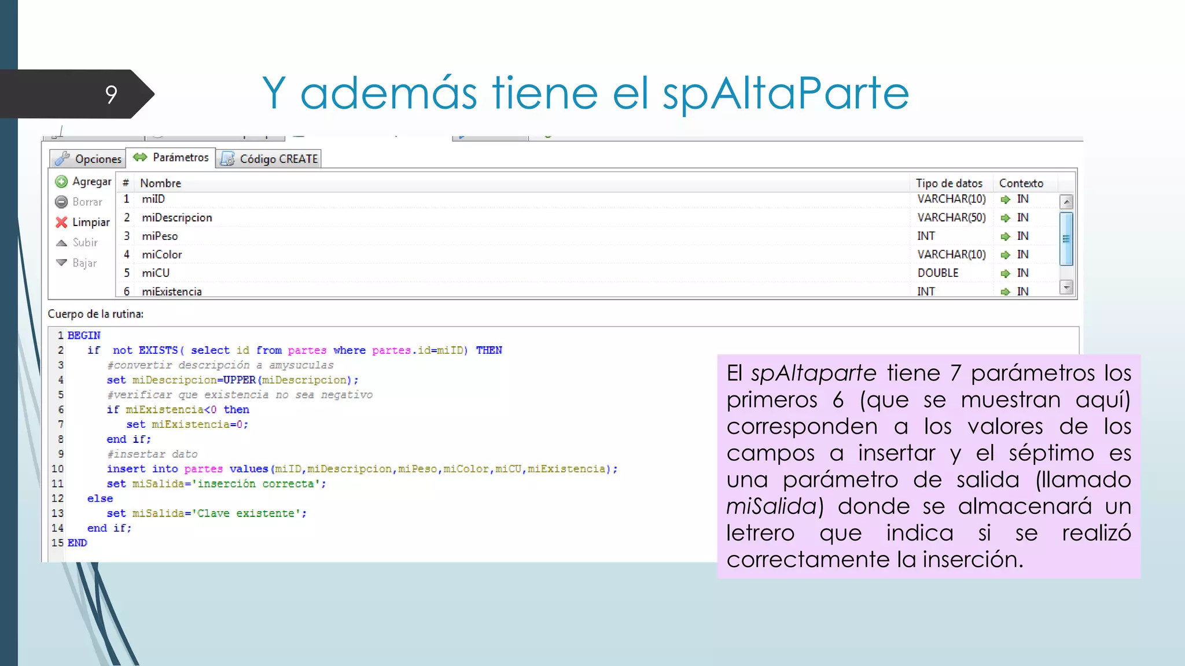The height and width of the screenshot is (666, 1185).
Task: Click the IN arrow icon for miColor
Action: [x=1006, y=255]
